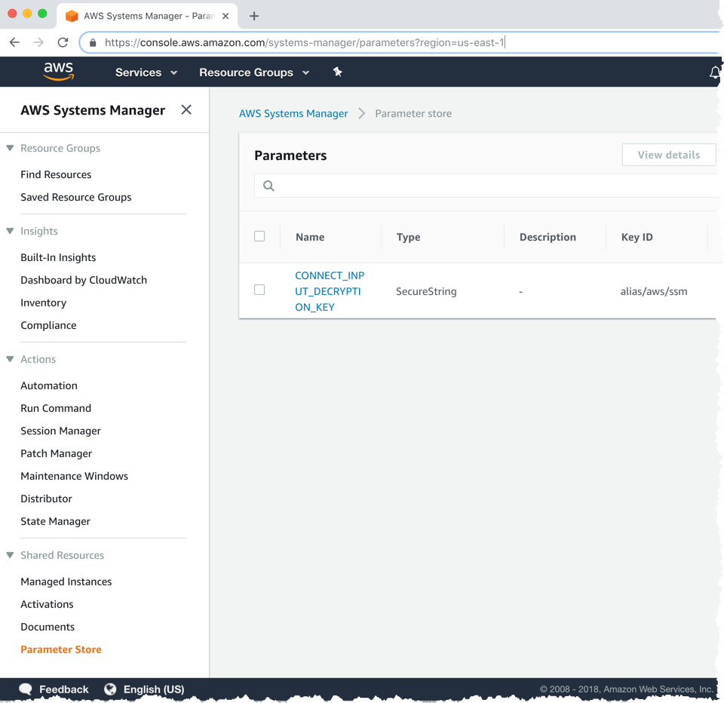Open the Compliance page
The image size is (724, 703).
tap(48, 325)
